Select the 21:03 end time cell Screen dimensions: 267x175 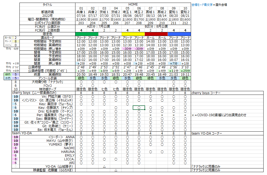173,75
